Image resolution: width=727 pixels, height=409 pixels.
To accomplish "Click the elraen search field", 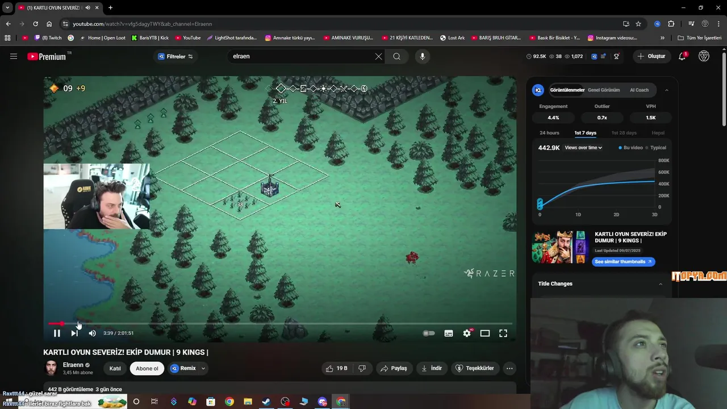I will point(301,56).
